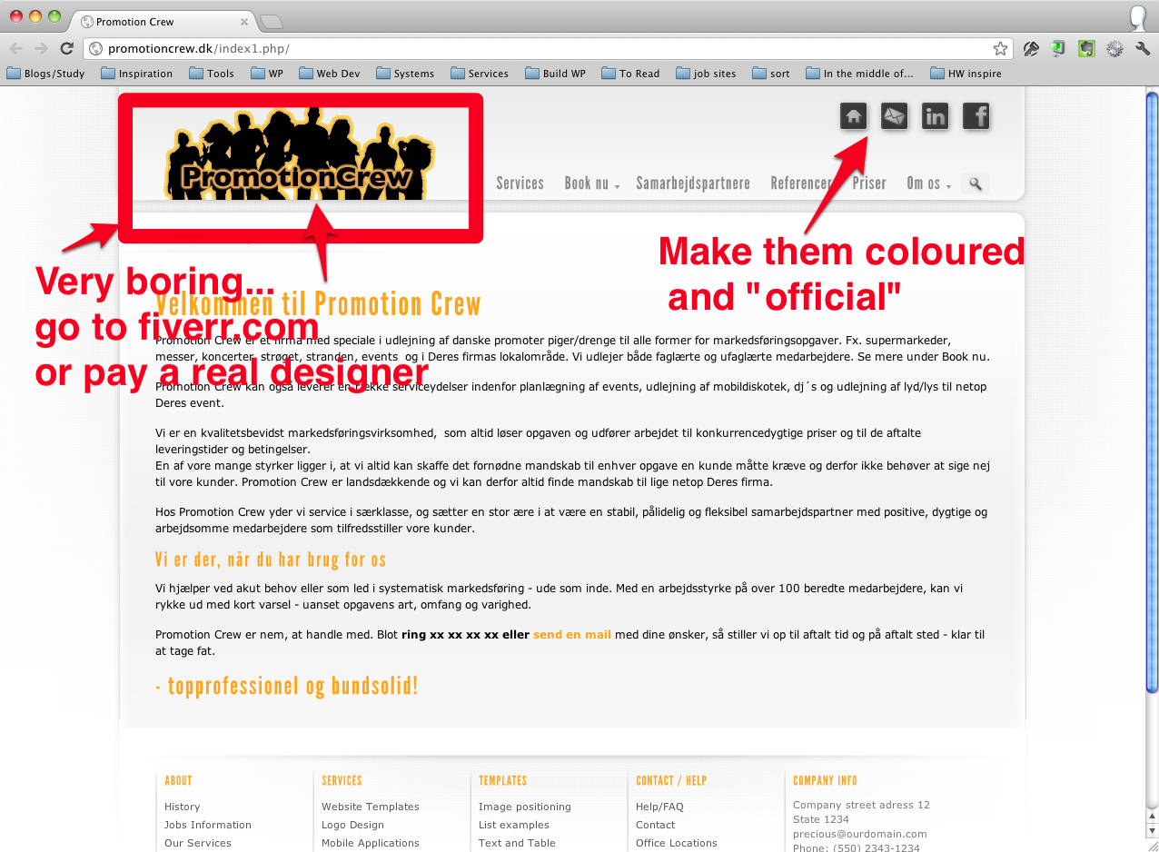The image size is (1159, 852).
Task: Open the 'In the middle of...' bookmarks folder
Action: click(x=860, y=74)
